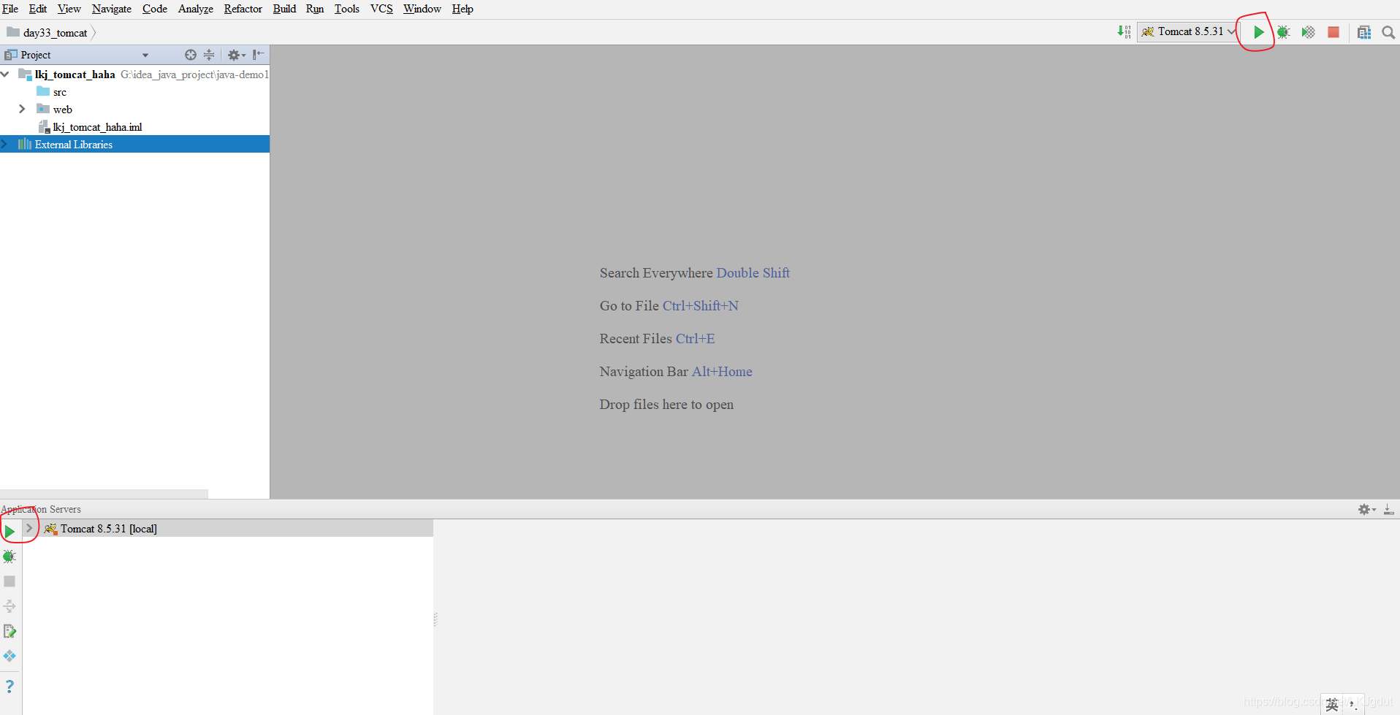Debug server from Application Servers sidebar
The image size is (1400, 715).
click(9, 557)
